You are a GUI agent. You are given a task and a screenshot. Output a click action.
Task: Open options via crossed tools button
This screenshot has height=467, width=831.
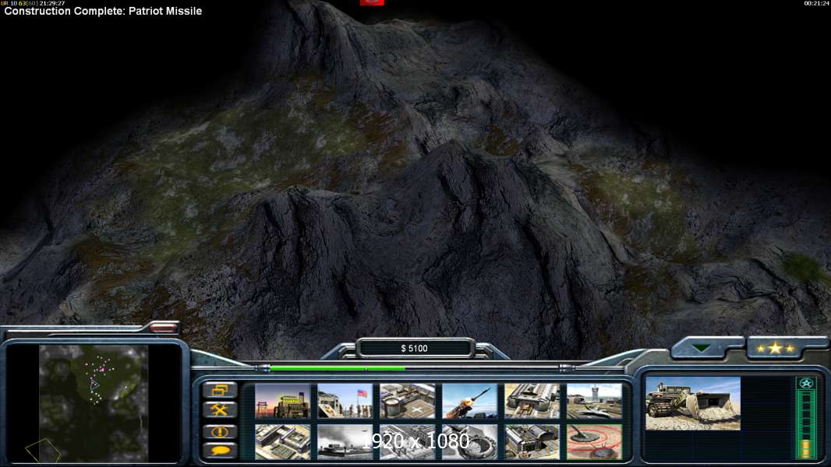click(219, 410)
